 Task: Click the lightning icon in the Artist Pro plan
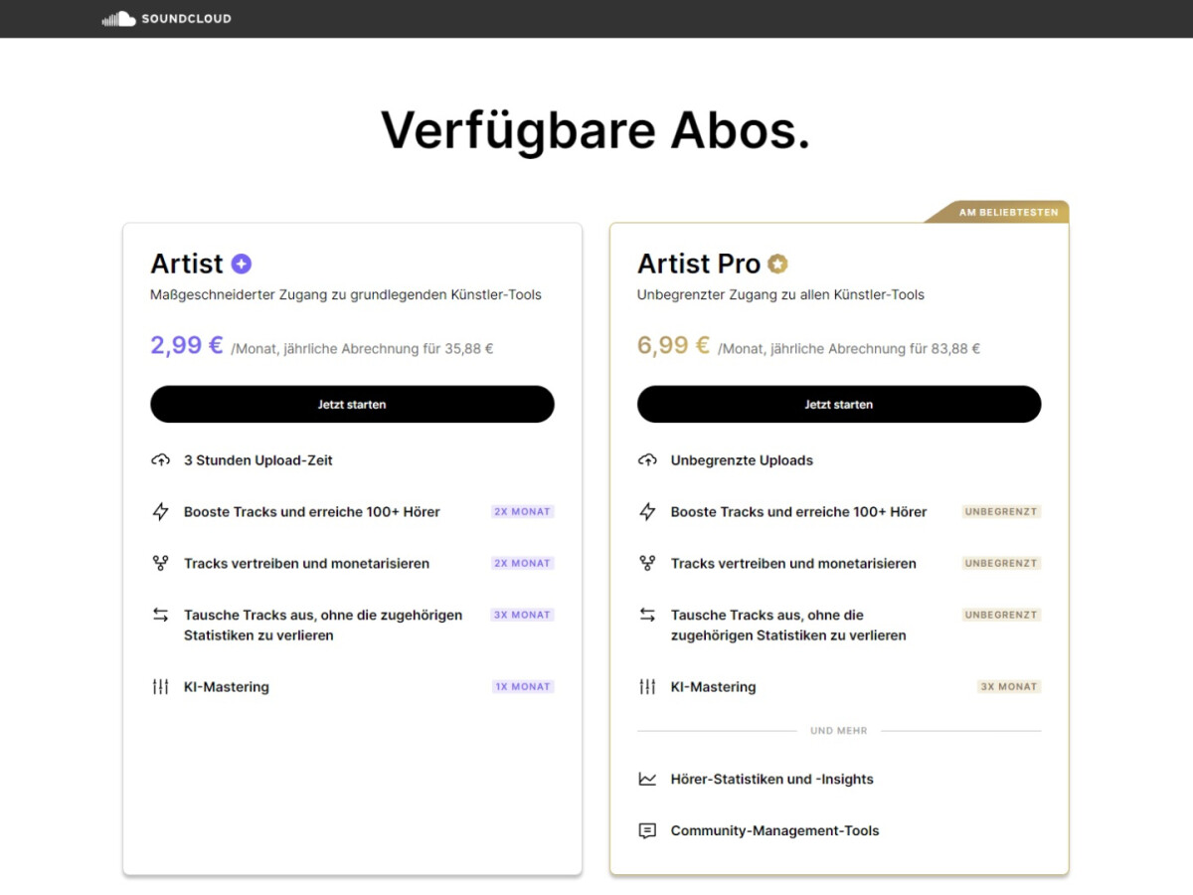tap(646, 511)
